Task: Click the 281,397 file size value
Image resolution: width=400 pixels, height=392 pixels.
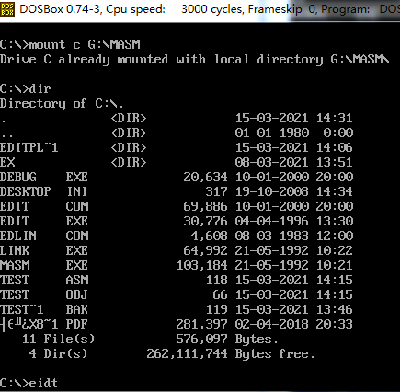Action: click(202, 324)
